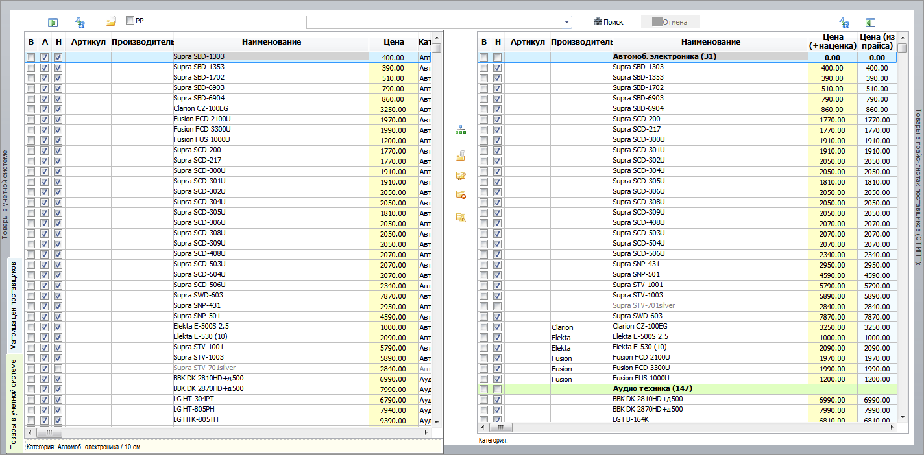Select Elekta E-530 (10) name in right table
Image resolution: width=924 pixels, height=455 pixels.
[x=640, y=347]
